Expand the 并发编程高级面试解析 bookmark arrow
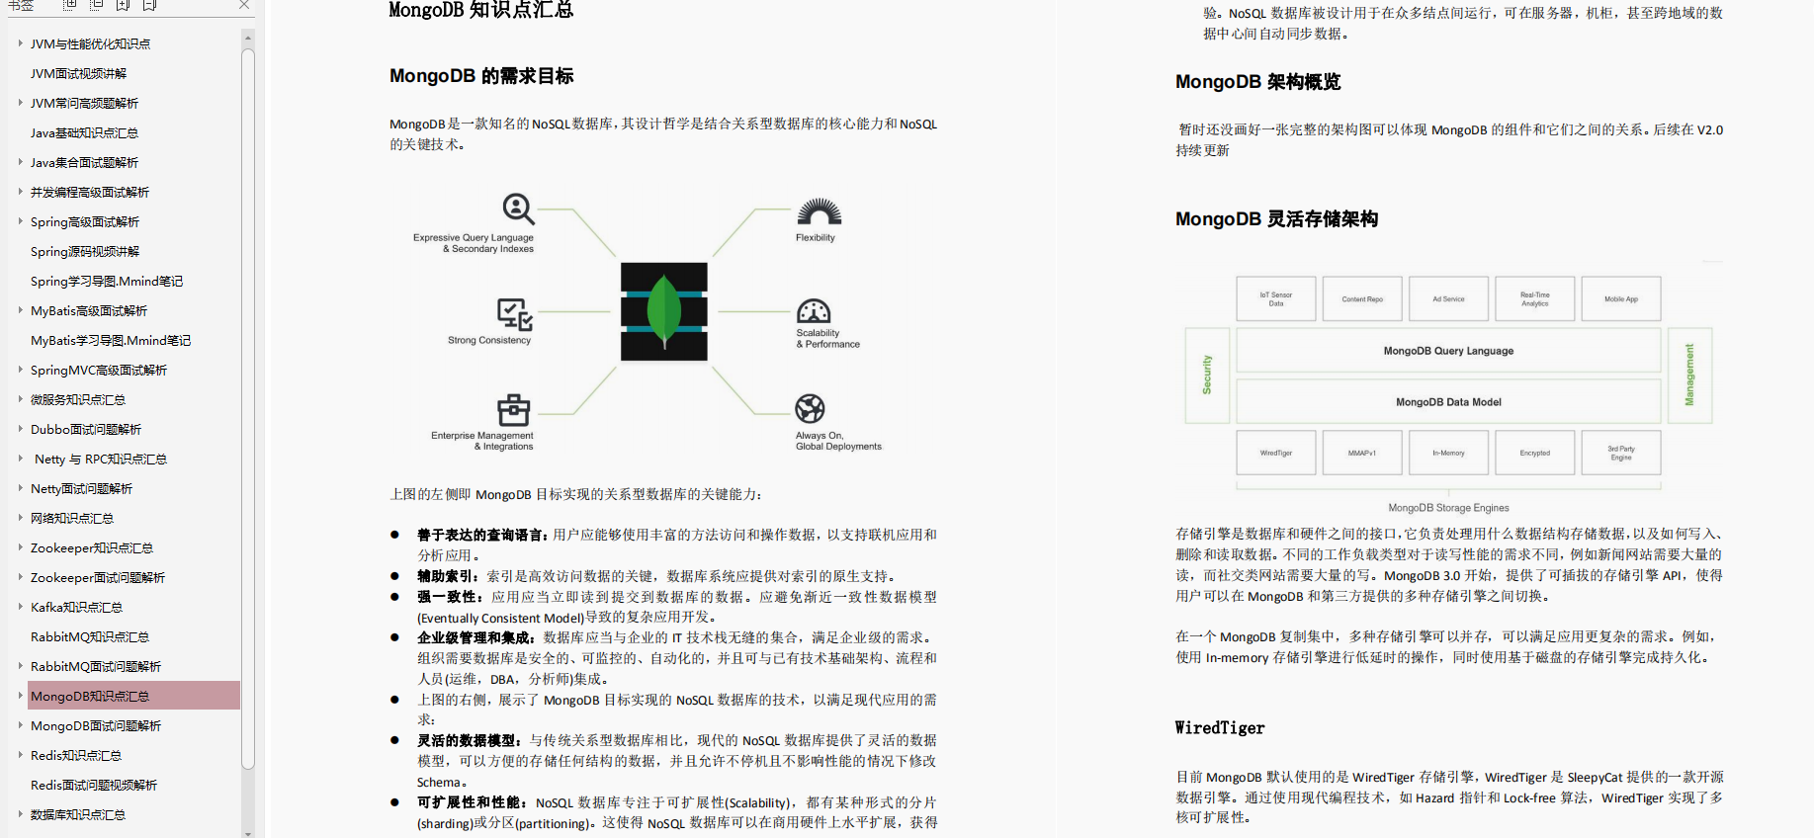 click(x=20, y=192)
